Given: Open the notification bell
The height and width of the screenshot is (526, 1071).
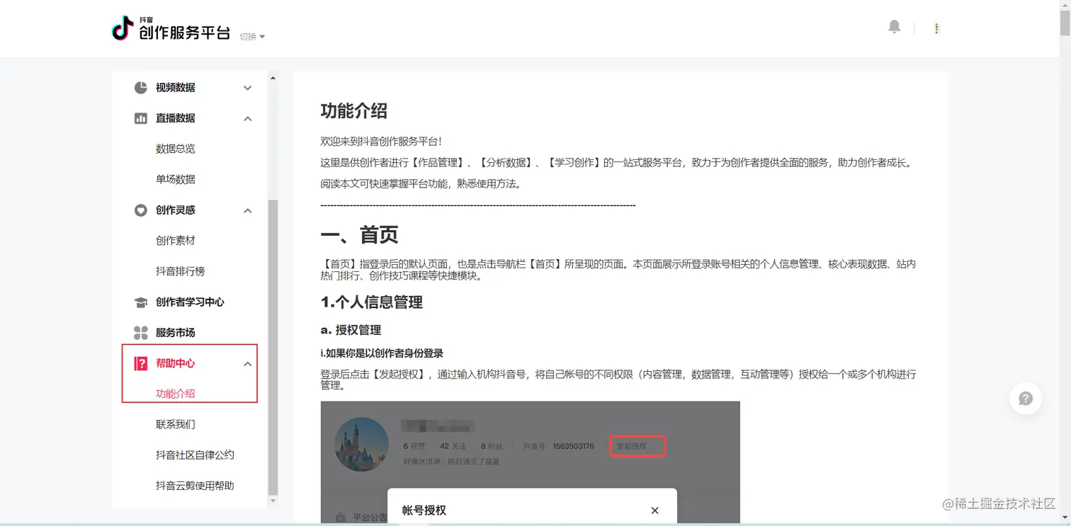Looking at the screenshot, I should [x=895, y=27].
